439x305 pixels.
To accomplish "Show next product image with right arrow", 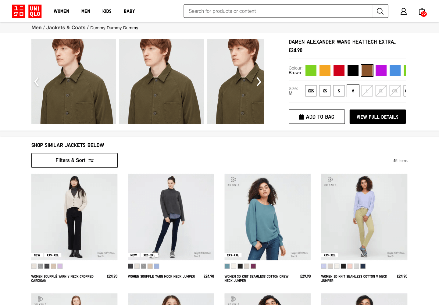I will [x=259, y=82].
